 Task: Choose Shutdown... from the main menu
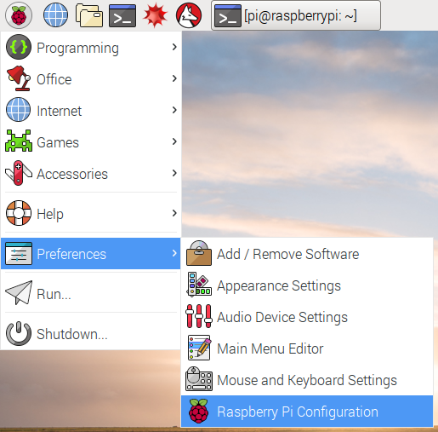tap(91, 333)
